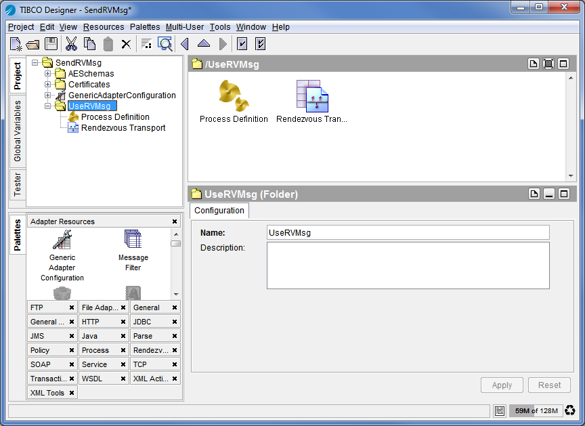The height and width of the screenshot is (426, 585).
Task: Click the Description text area
Action: point(408,265)
